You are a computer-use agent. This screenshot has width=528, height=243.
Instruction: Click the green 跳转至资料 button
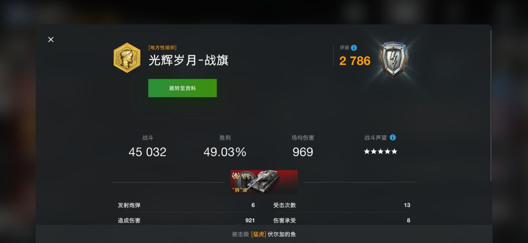[182, 88]
